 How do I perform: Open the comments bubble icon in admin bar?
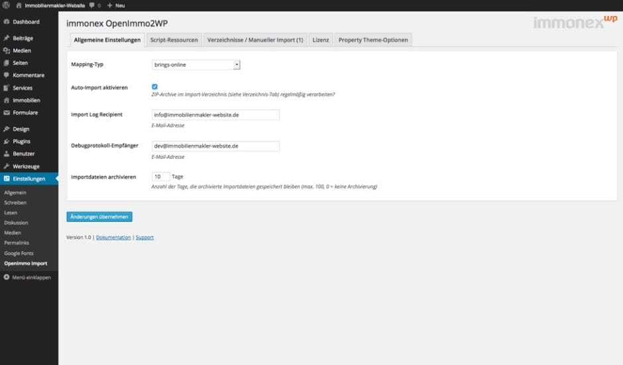pos(92,5)
